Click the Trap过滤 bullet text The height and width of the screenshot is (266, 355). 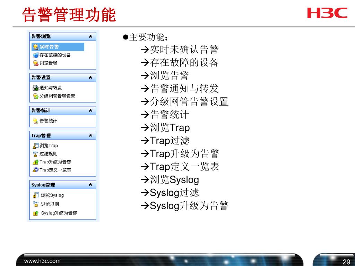[x=170, y=141]
